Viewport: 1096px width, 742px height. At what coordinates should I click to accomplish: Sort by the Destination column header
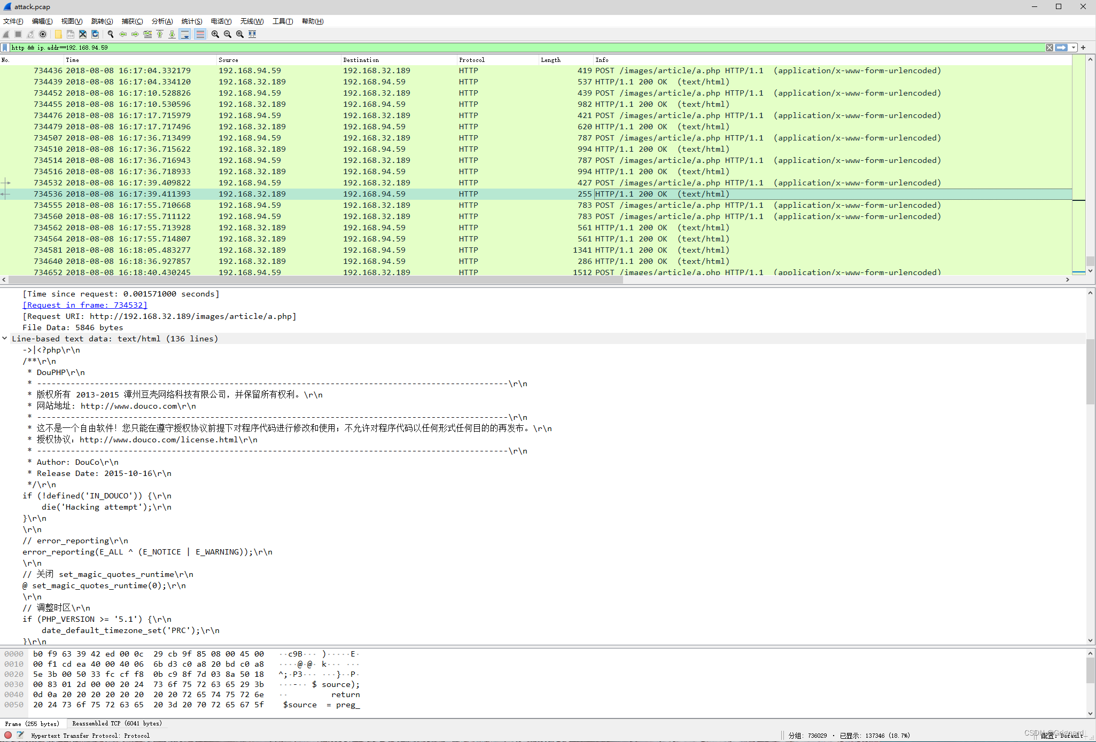(x=399, y=60)
